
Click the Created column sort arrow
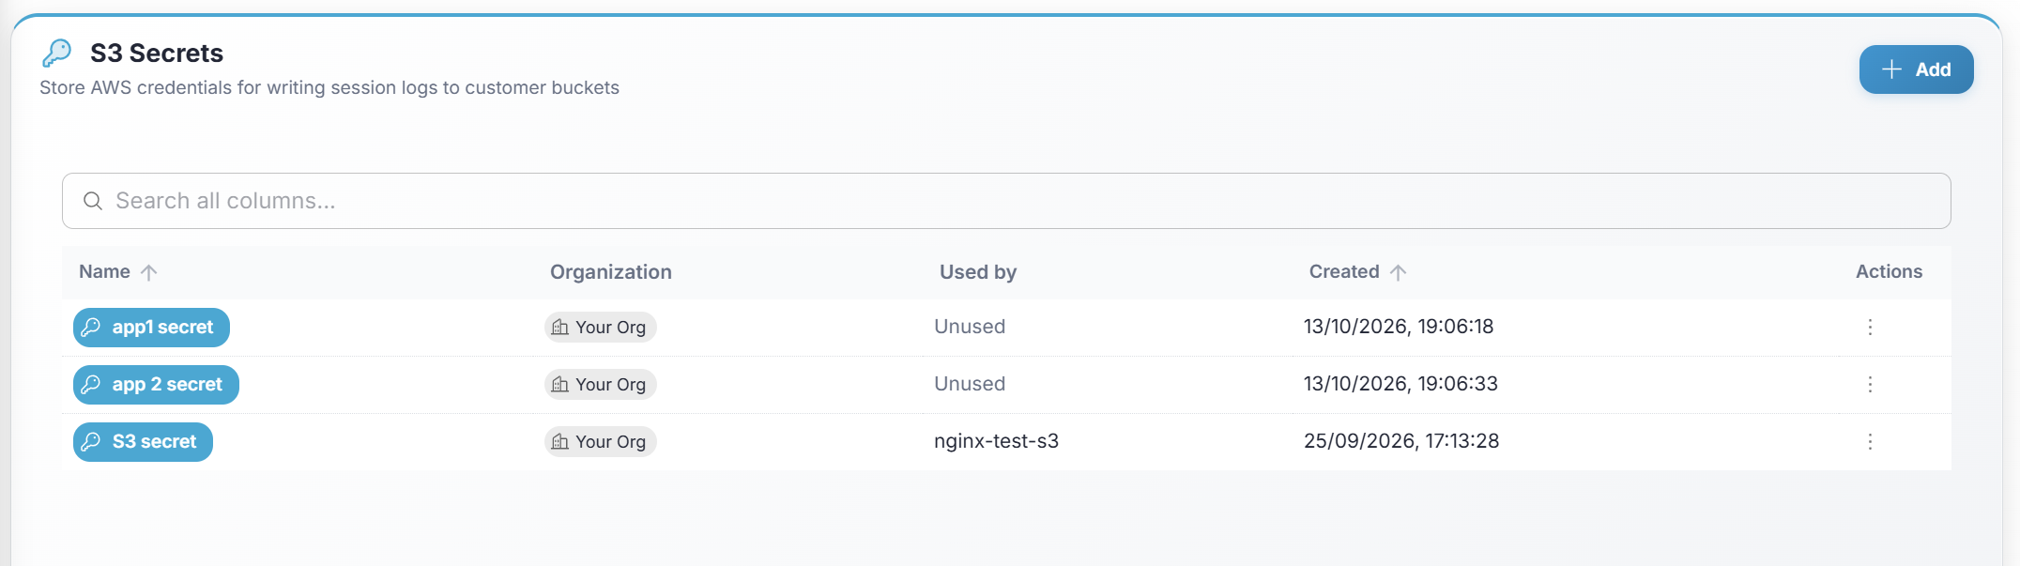1398,272
